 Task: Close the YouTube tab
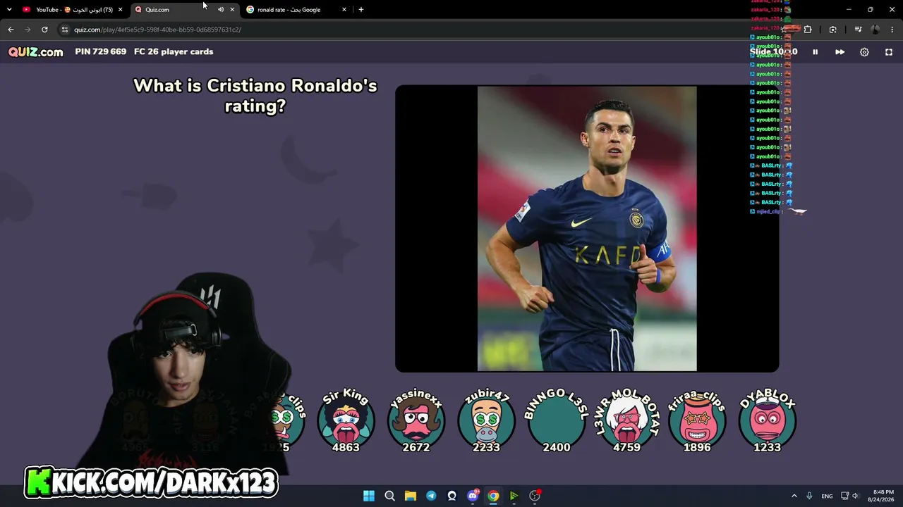[120, 10]
